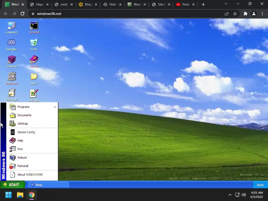Open the tab search dropdown chevron
This screenshot has width=268, height=201.
(226, 4)
